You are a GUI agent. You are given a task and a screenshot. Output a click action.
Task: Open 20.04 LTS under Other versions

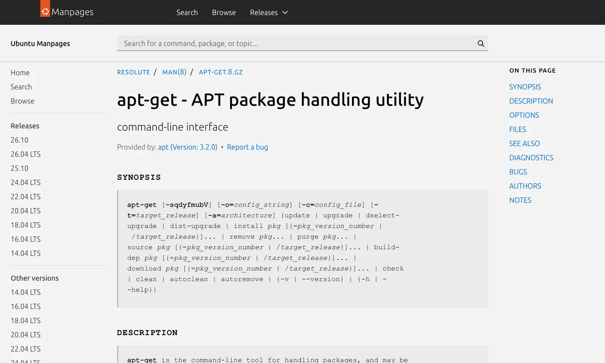point(26,335)
